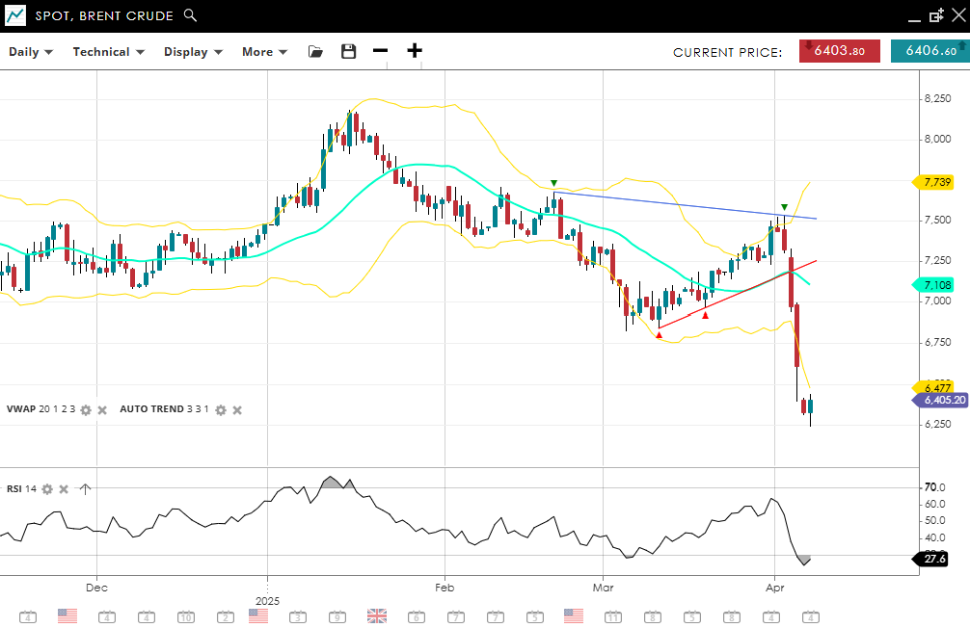Image resolution: width=970 pixels, height=628 pixels.
Task: Zoom out the chart with the minus icon
Action: pos(381,52)
